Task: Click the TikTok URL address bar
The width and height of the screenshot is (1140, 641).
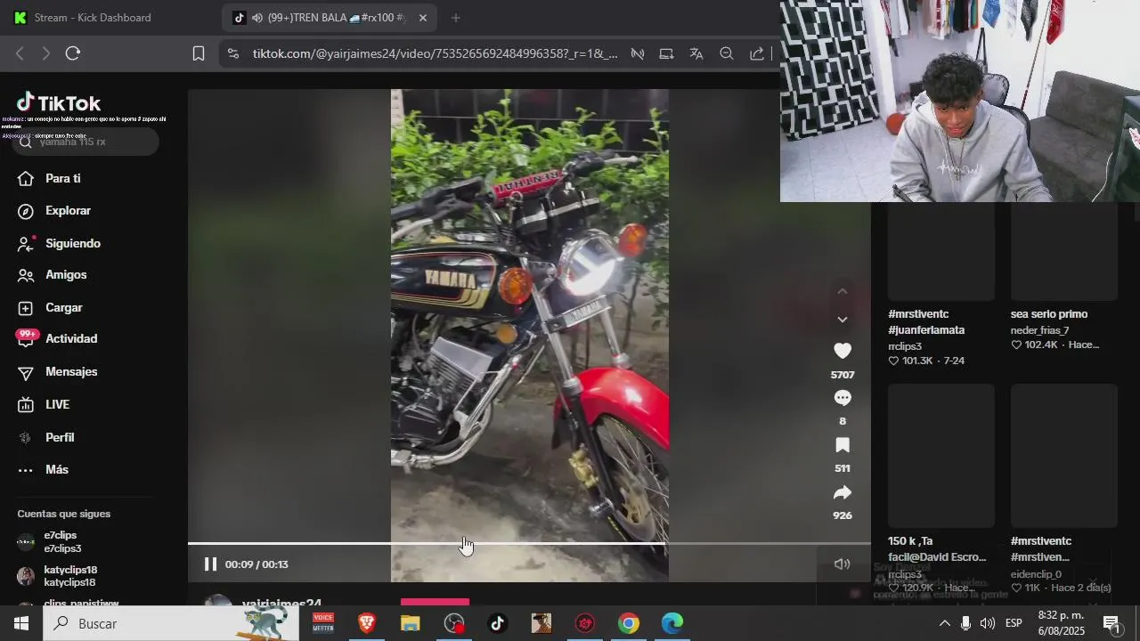Action: [x=435, y=53]
